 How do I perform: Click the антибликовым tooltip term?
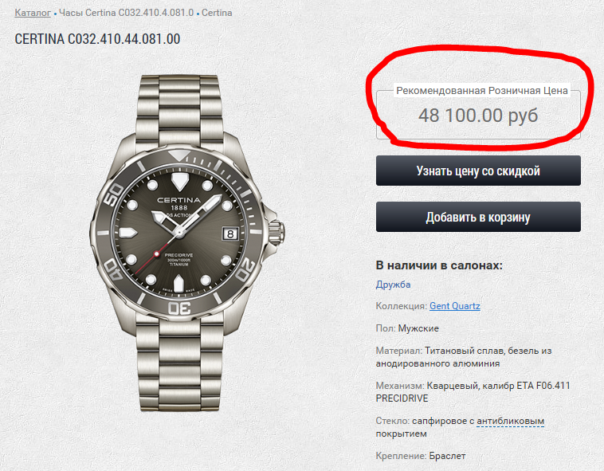tap(510, 421)
